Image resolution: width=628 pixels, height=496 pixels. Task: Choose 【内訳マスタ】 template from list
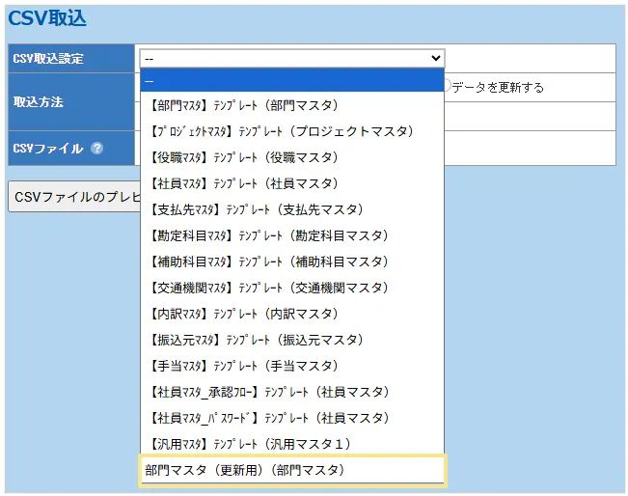[x=291, y=314]
